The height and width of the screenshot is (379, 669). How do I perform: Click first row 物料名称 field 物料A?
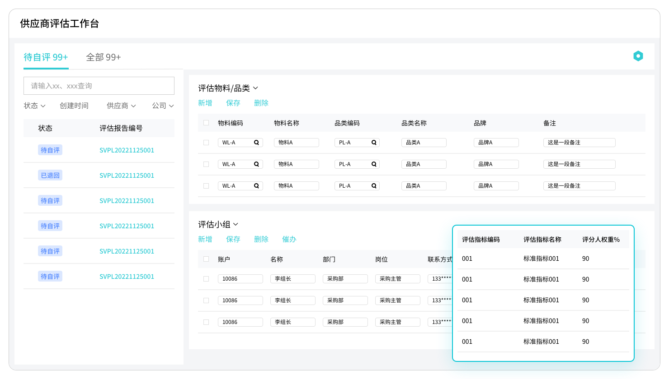[297, 143]
